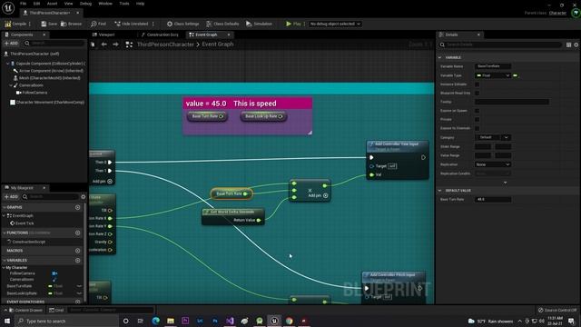Edit the Base Turn Rate default value
The height and width of the screenshot is (327, 581).
493,200
